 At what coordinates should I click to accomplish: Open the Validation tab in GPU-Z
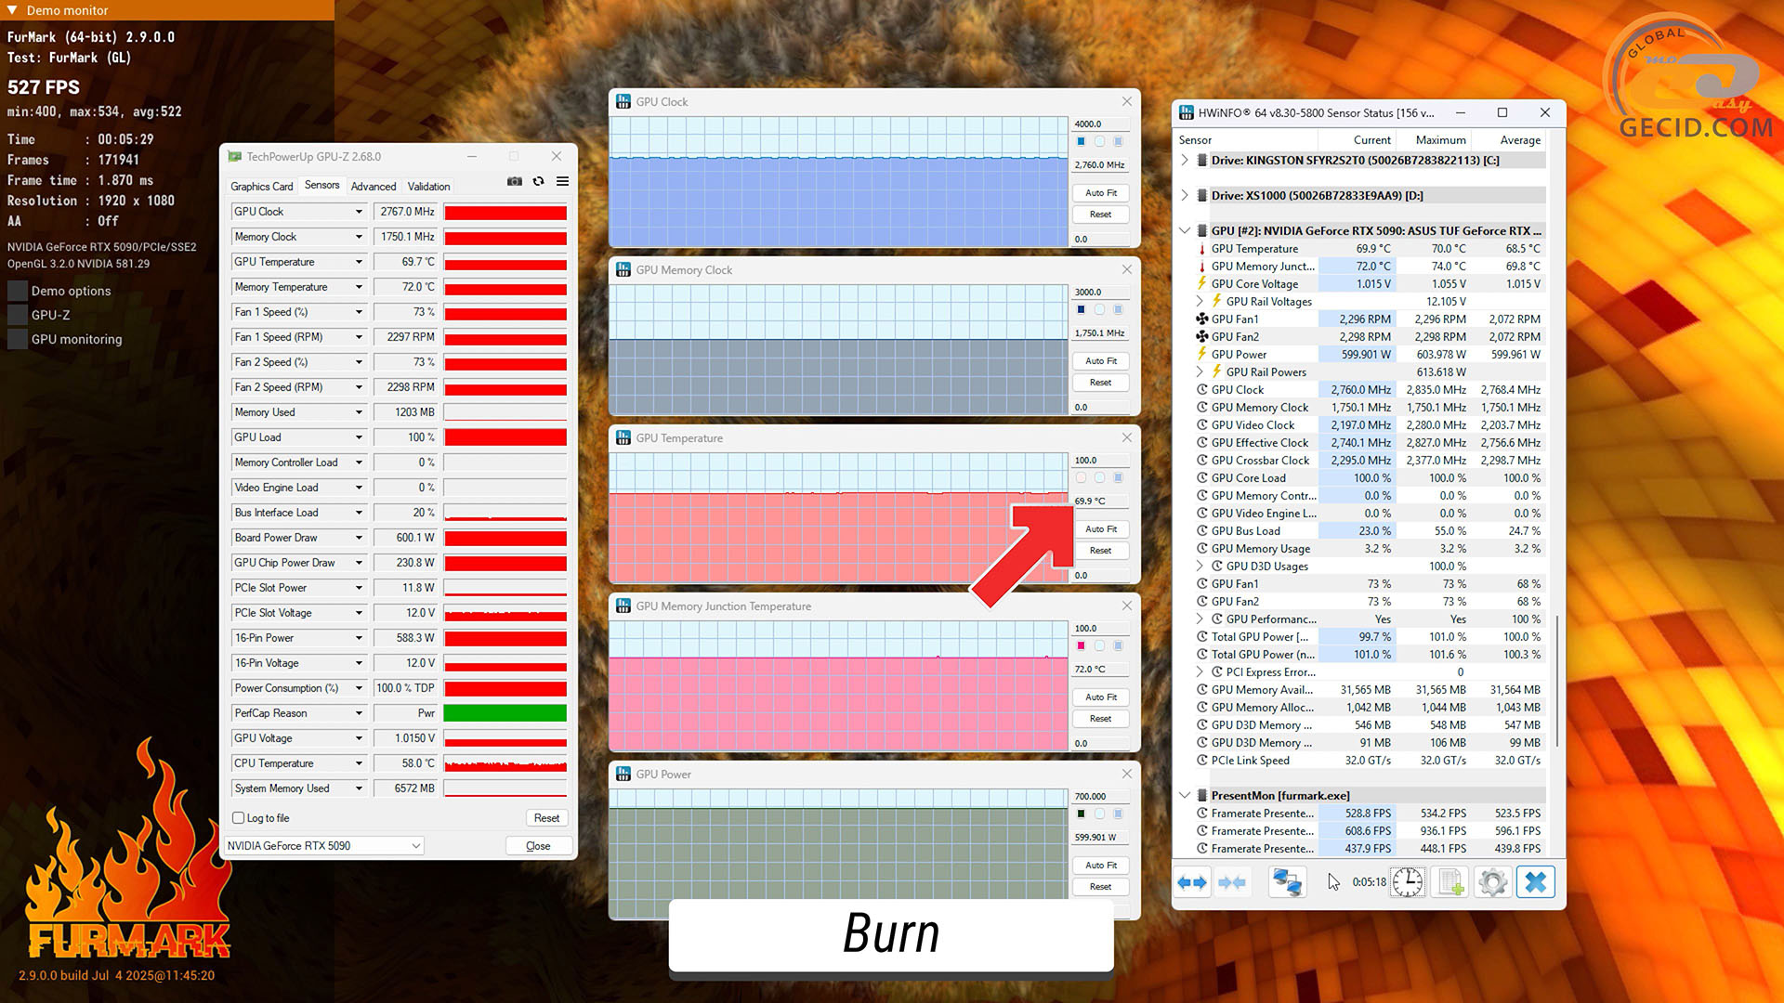(428, 187)
